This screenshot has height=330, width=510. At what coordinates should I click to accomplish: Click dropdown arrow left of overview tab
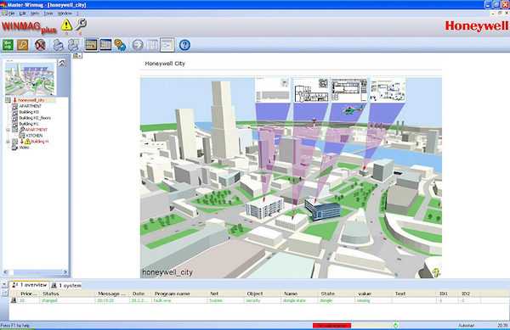pos(4,284)
